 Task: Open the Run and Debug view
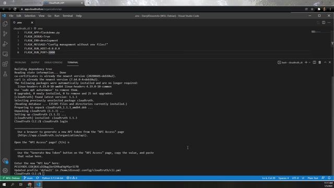click(x=5, y=44)
